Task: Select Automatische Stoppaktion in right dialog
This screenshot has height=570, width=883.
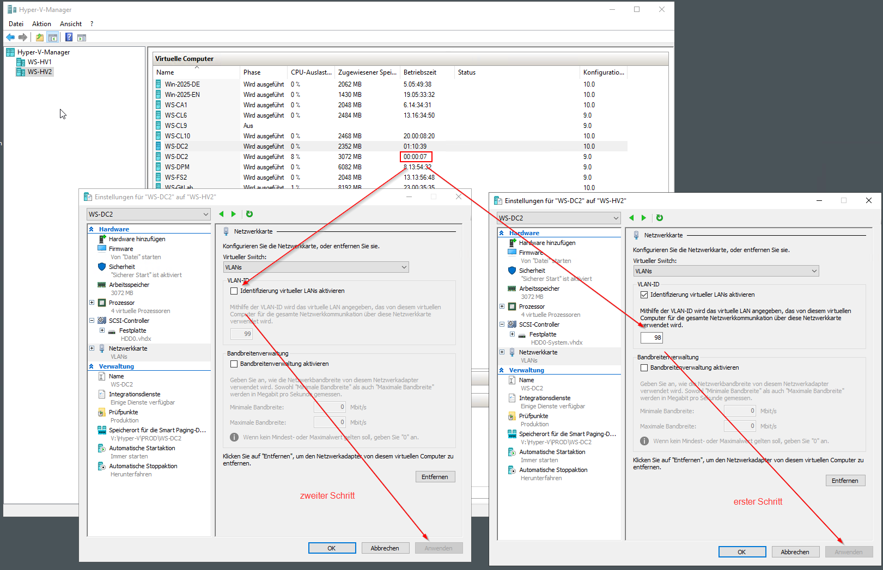Action: pos(553,470)
